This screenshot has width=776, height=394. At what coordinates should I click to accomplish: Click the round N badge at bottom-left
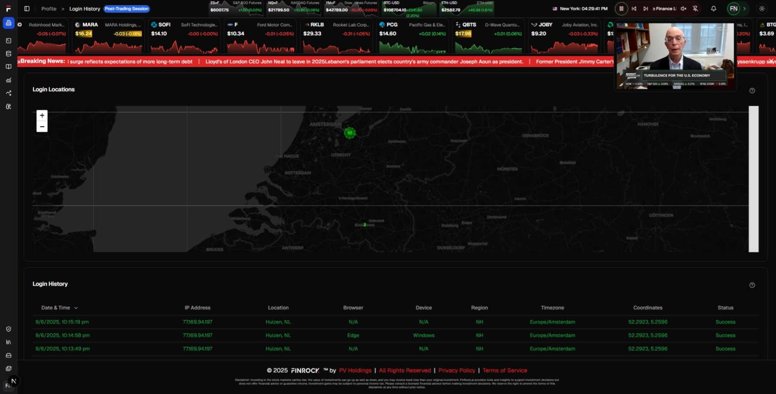coord(14,381)
